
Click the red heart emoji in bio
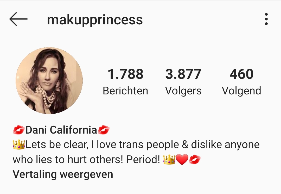click(182, 160)
